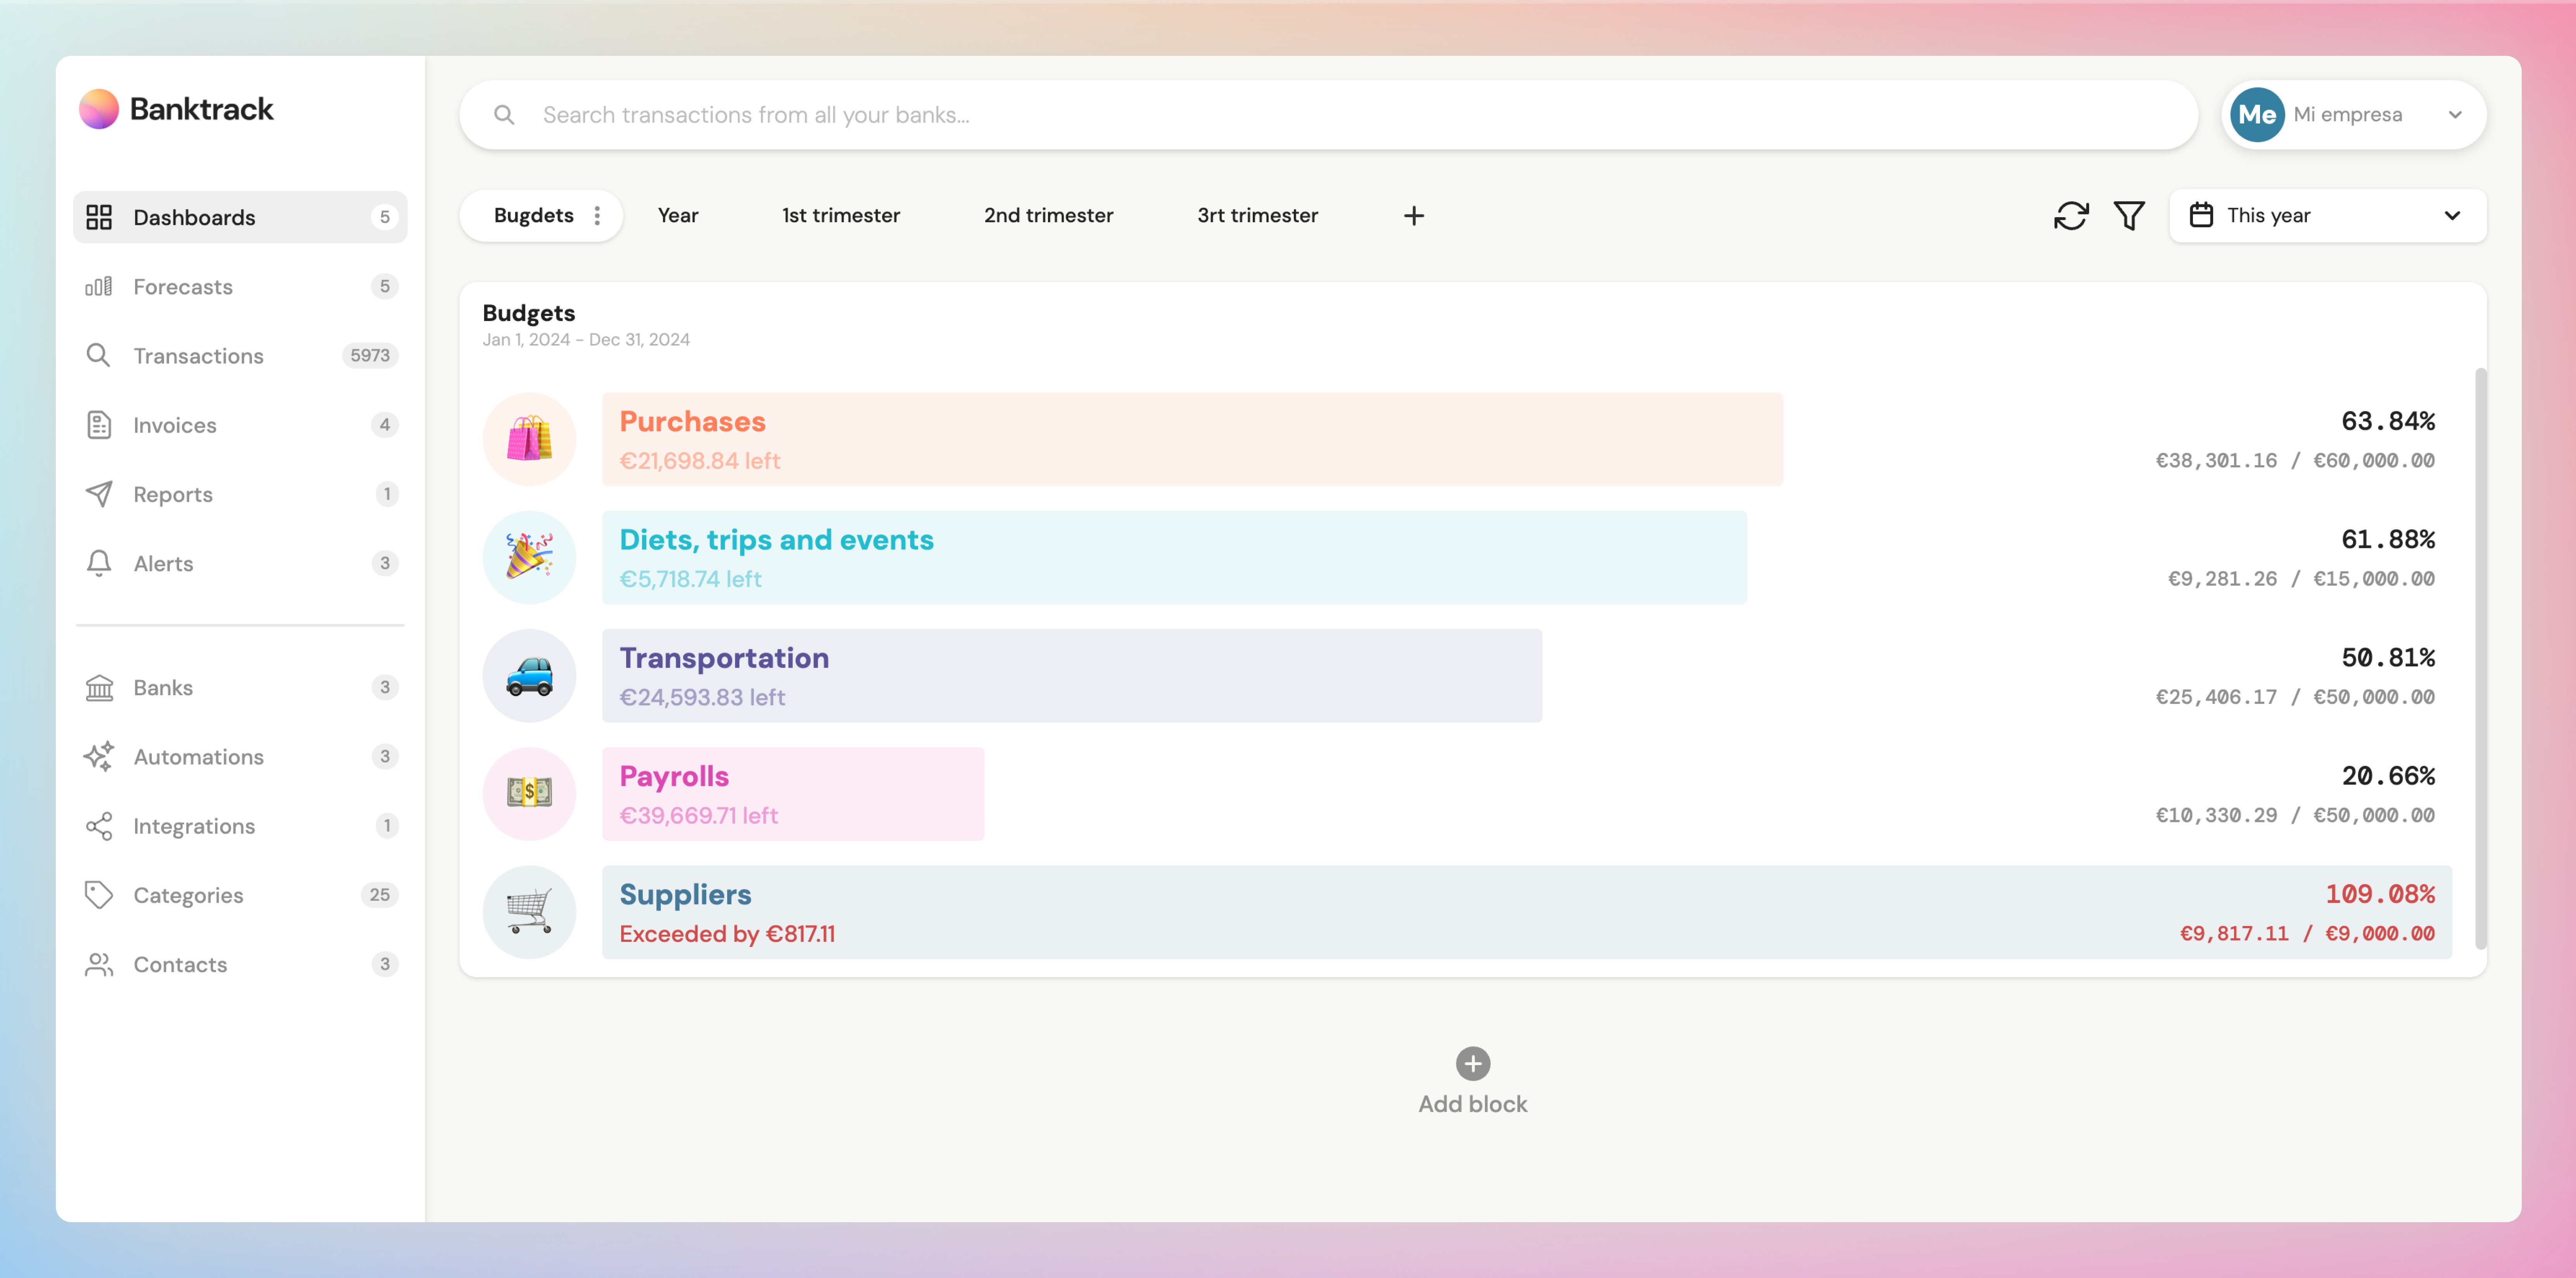
Task: Open the Forecasts section in the sidebar
Action: tap(182, 286)
